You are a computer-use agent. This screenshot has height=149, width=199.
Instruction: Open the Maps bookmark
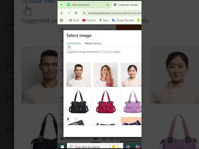104,20
